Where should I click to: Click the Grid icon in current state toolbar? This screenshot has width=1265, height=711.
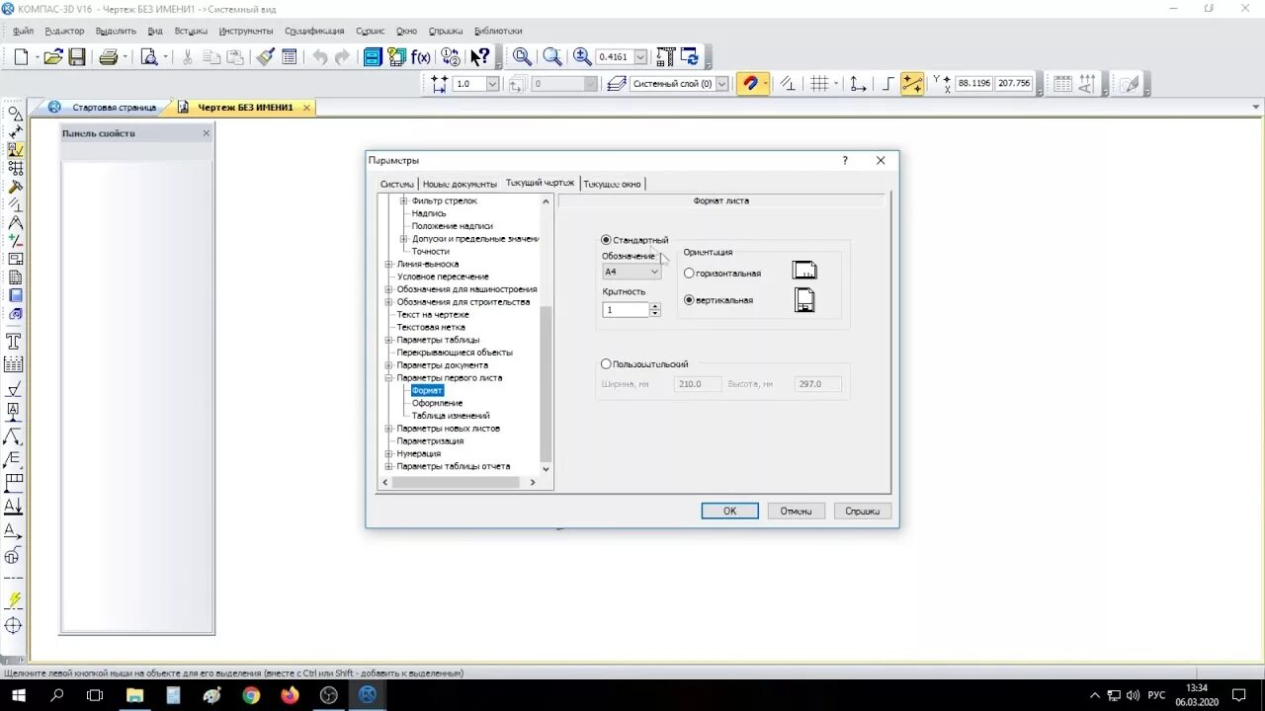pyautogui.click(x=819, y=84)
